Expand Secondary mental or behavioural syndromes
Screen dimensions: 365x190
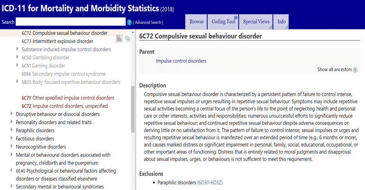11,186
